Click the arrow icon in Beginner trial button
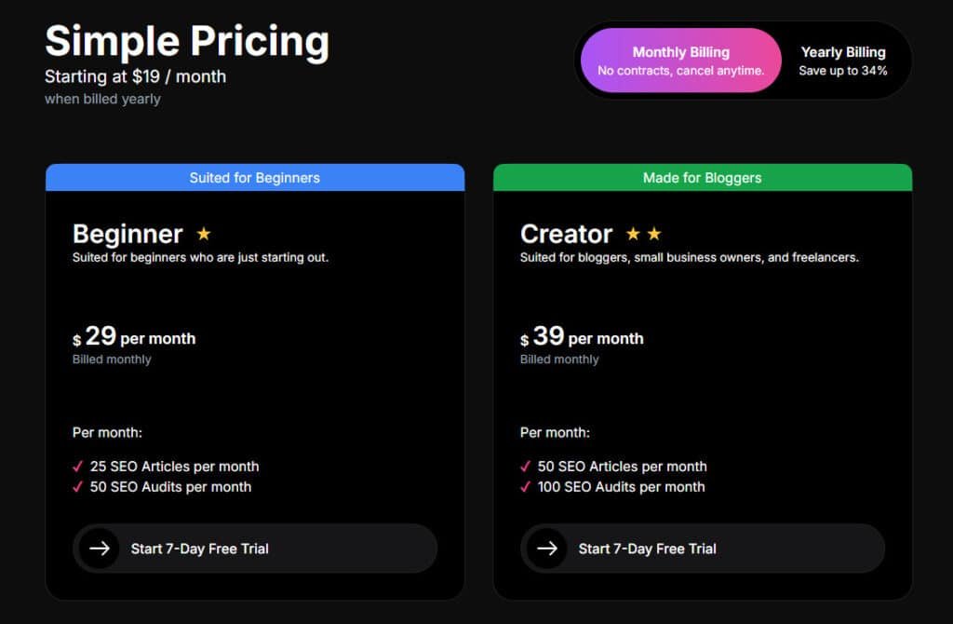Screen dimensions: 953x624 (x=99, y=549)
